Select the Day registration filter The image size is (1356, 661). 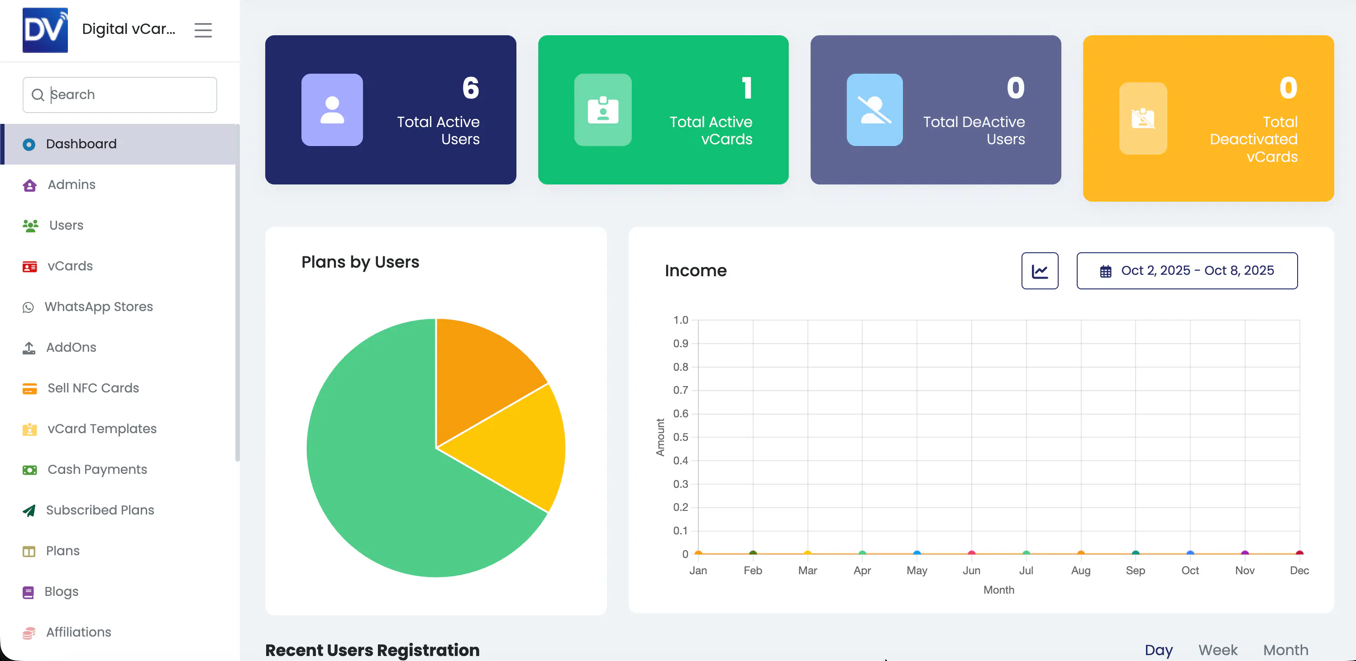pyautogui.click(x=1158, y=649)
